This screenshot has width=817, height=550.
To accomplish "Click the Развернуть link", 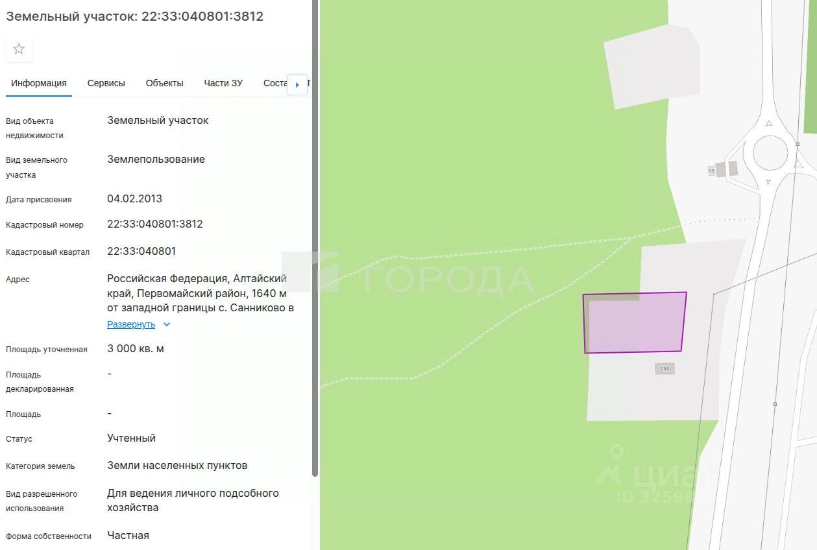I will click(131, 324).
